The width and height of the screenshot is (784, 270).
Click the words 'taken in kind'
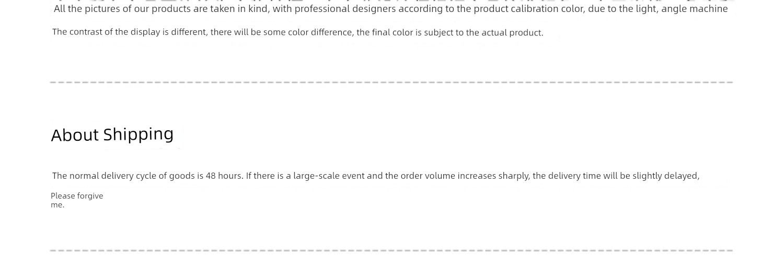tap(238, 9)
